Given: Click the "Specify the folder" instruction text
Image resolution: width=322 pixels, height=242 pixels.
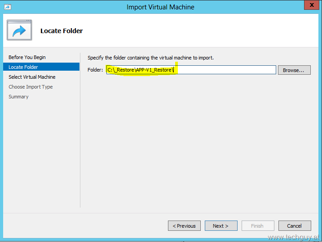Looking at the screenshot, I should (x=150, y=58).
